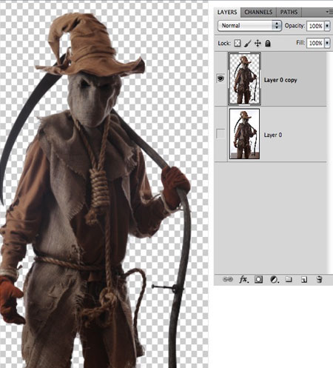Open the Normal blend mode dropdown
The height and width of the screenshot is (368, 333).
pos(249,26)
